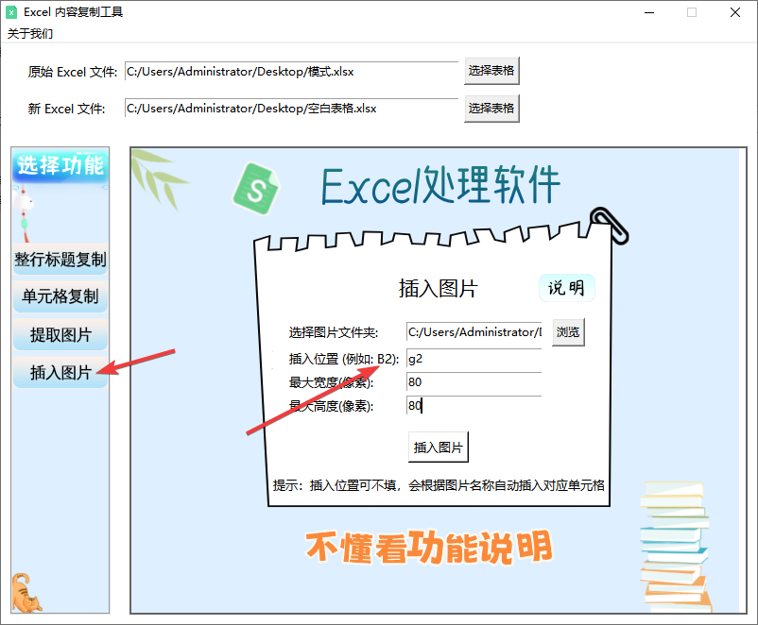This screenshot has height=625, width=758.
Task: Maximize the Excel 内容复制工具 window
Action: point(692,12)
